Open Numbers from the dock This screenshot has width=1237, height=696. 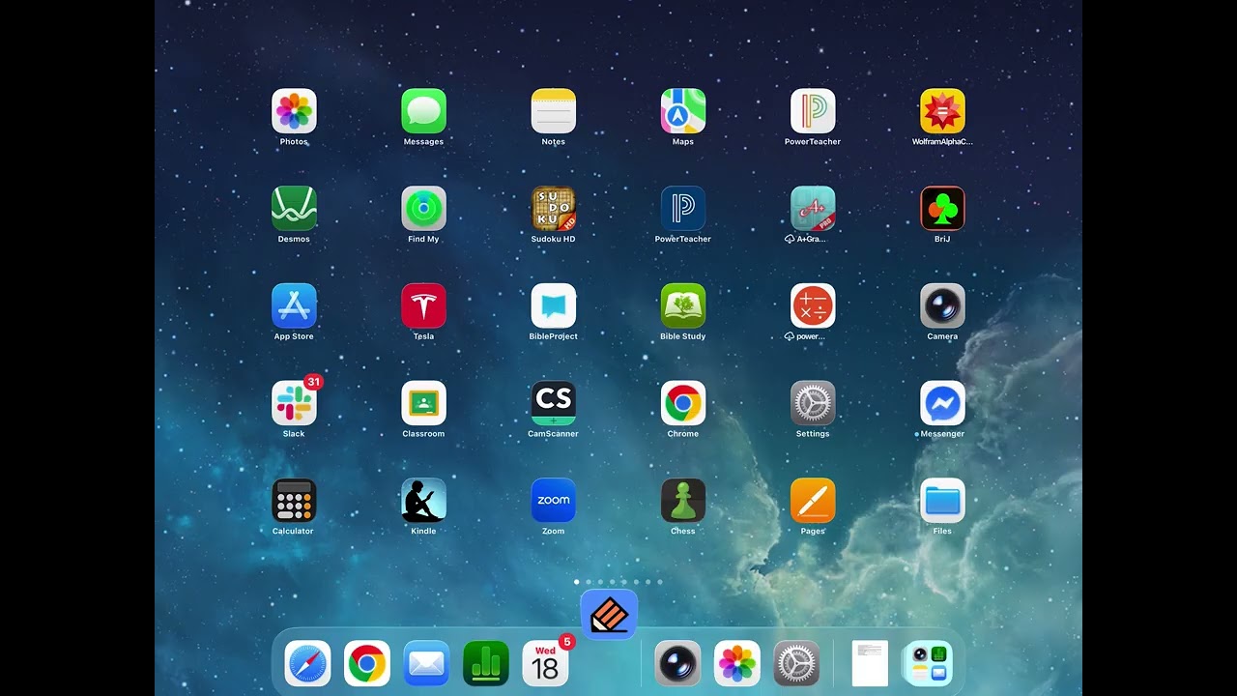point(486,664)
